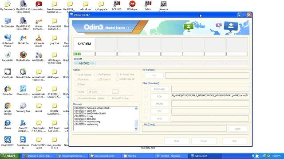Open Maui META 3G ver 6.1316.1 shortcut
The width and height of the screenshot is (284, 159).
[x=23, y=24]
